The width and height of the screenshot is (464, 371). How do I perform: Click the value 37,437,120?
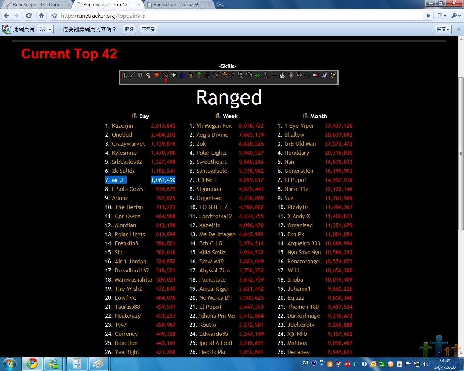pyautogui.click(x=339, y=126)
